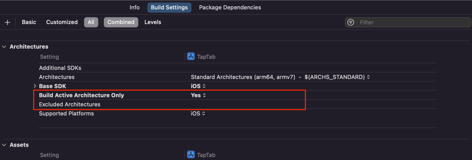Click the TapTab app icon under Assets
The height and width of the screenshot is (160, 472).
[x=191, y=155]
